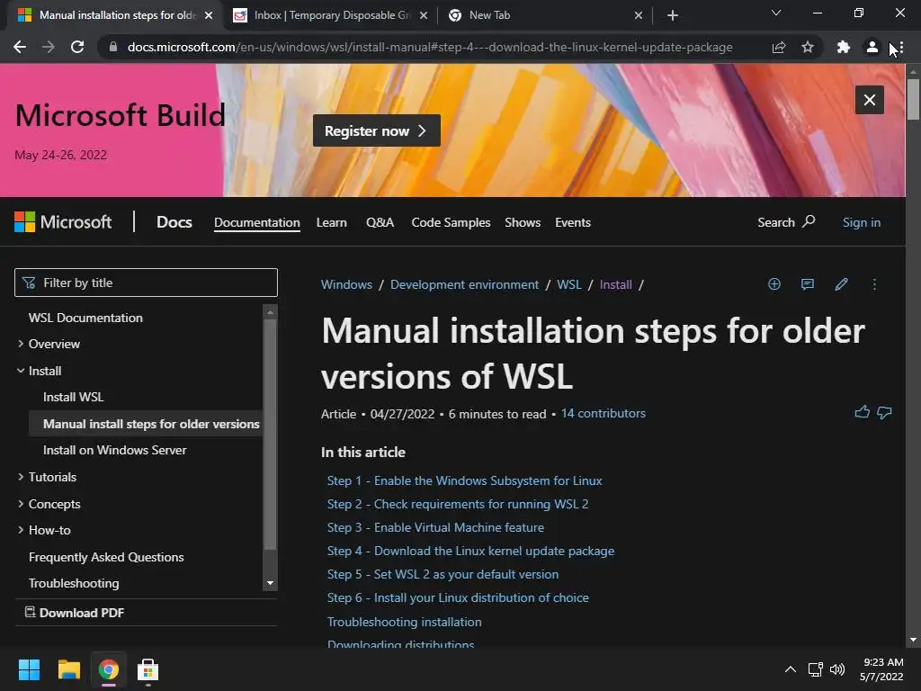Focus the Filter by title field
Image resolution: width=921 pixels, height=691 pixels.
click(146, 283)
